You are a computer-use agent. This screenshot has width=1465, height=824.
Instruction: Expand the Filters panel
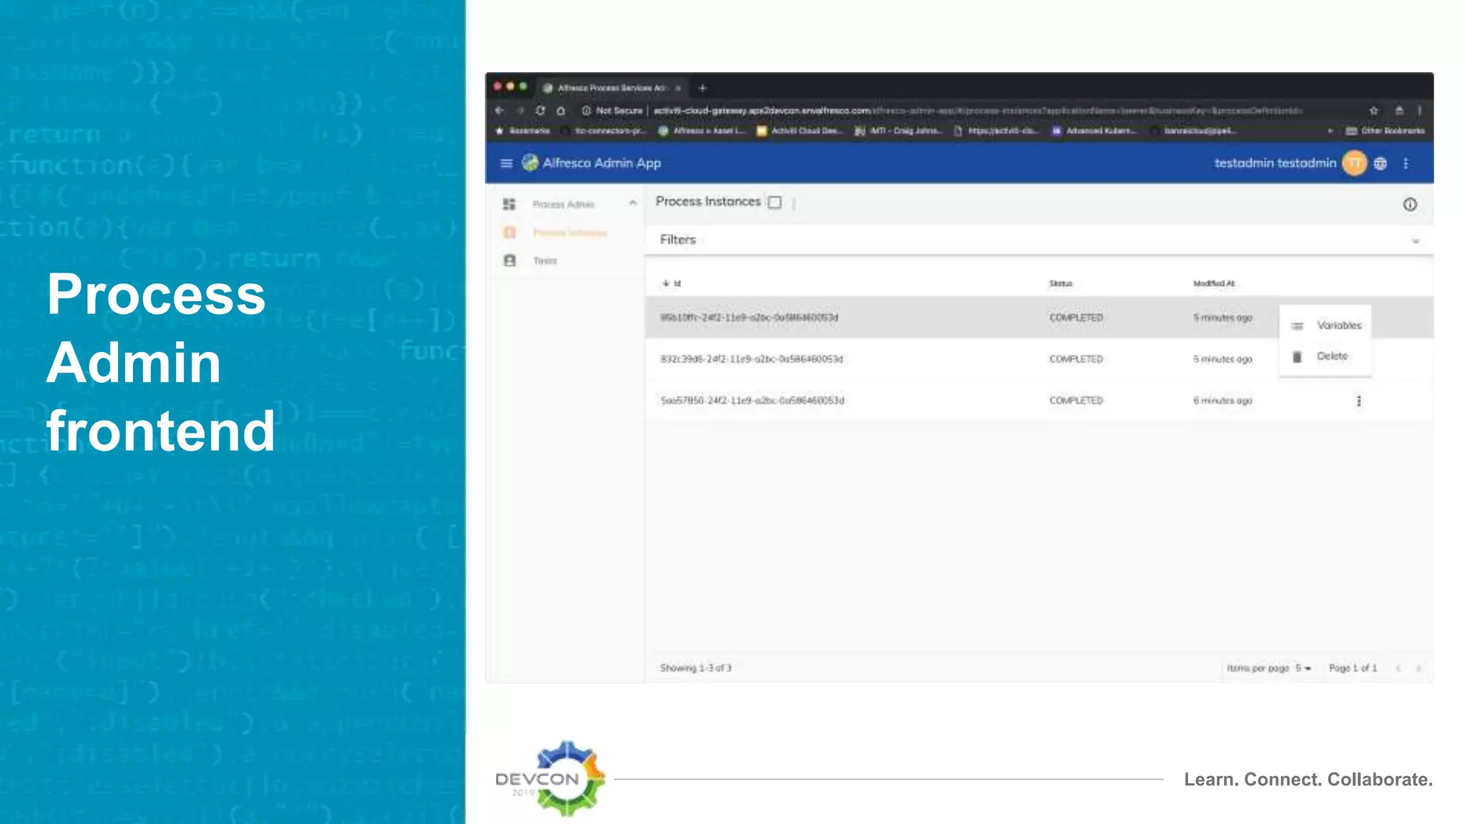click(1414, 241)
